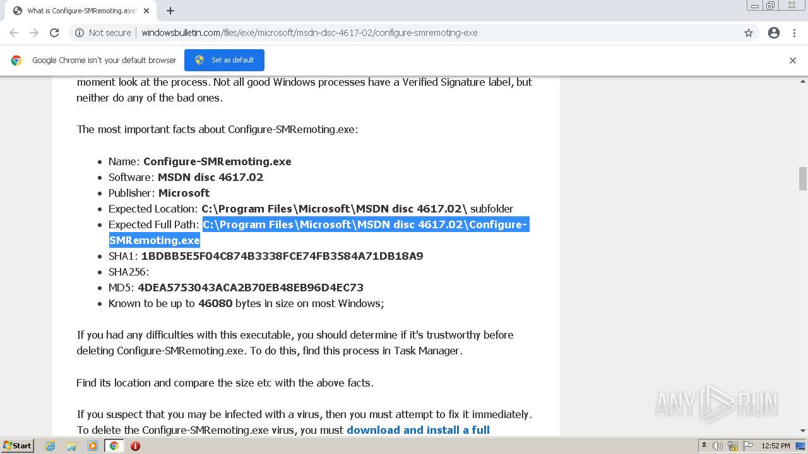Follow the download and install a full link
This screenshot has width=808, height=454.
pos(418,430)
